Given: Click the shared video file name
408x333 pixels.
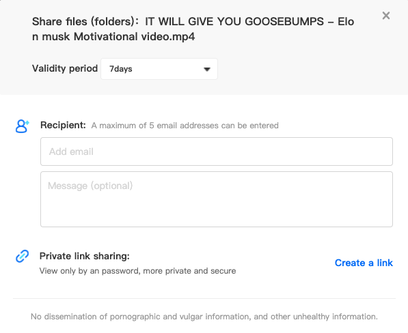Looking at the screenshot, I should tap(193, 29).
